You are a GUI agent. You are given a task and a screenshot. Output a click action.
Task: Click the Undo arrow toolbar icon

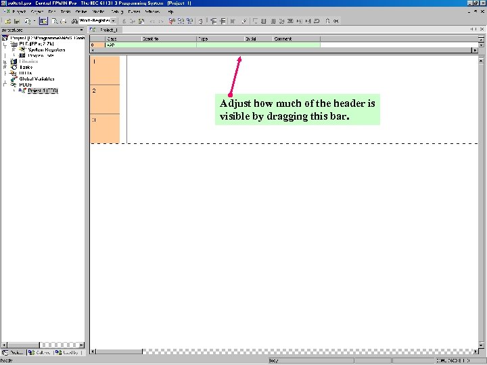[152, 21]
